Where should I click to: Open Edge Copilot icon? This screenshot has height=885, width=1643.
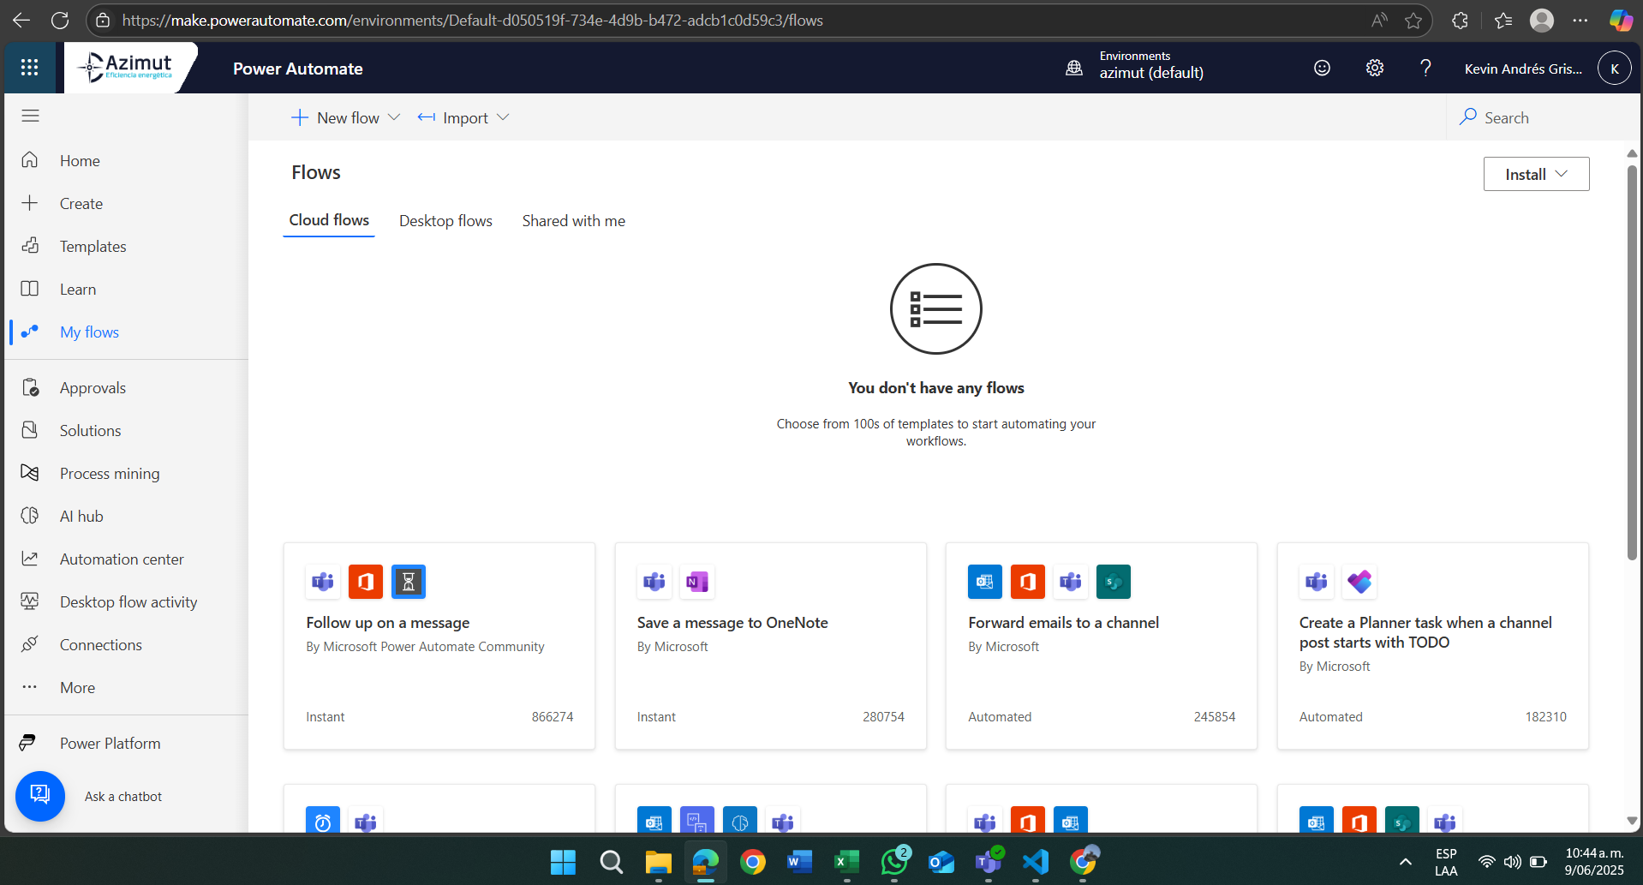point(1621,20)
